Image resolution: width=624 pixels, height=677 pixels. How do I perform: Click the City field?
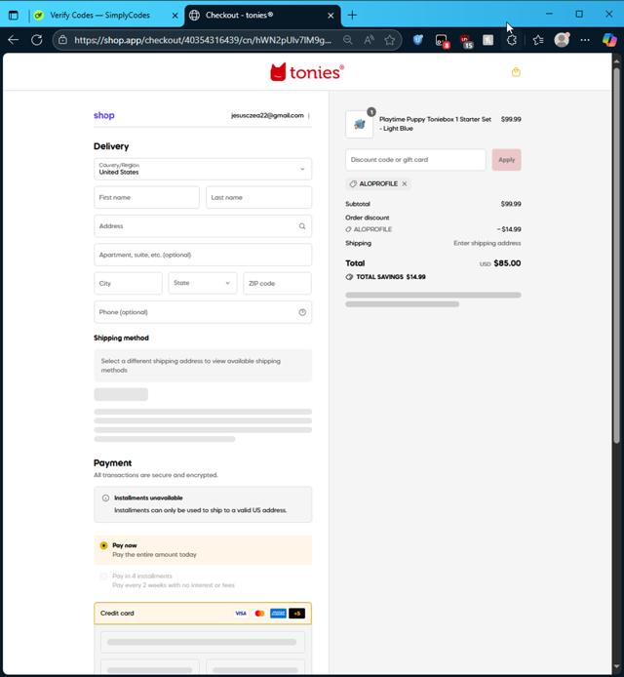click(x=128, y=283)
